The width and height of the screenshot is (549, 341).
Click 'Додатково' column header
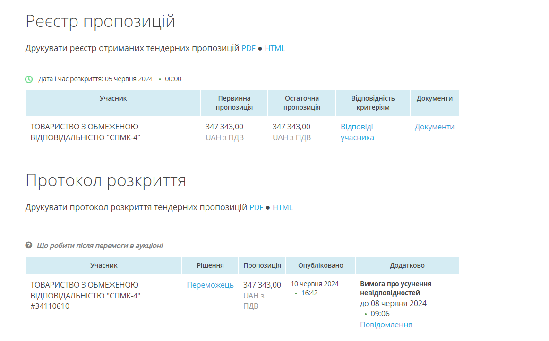407,266
